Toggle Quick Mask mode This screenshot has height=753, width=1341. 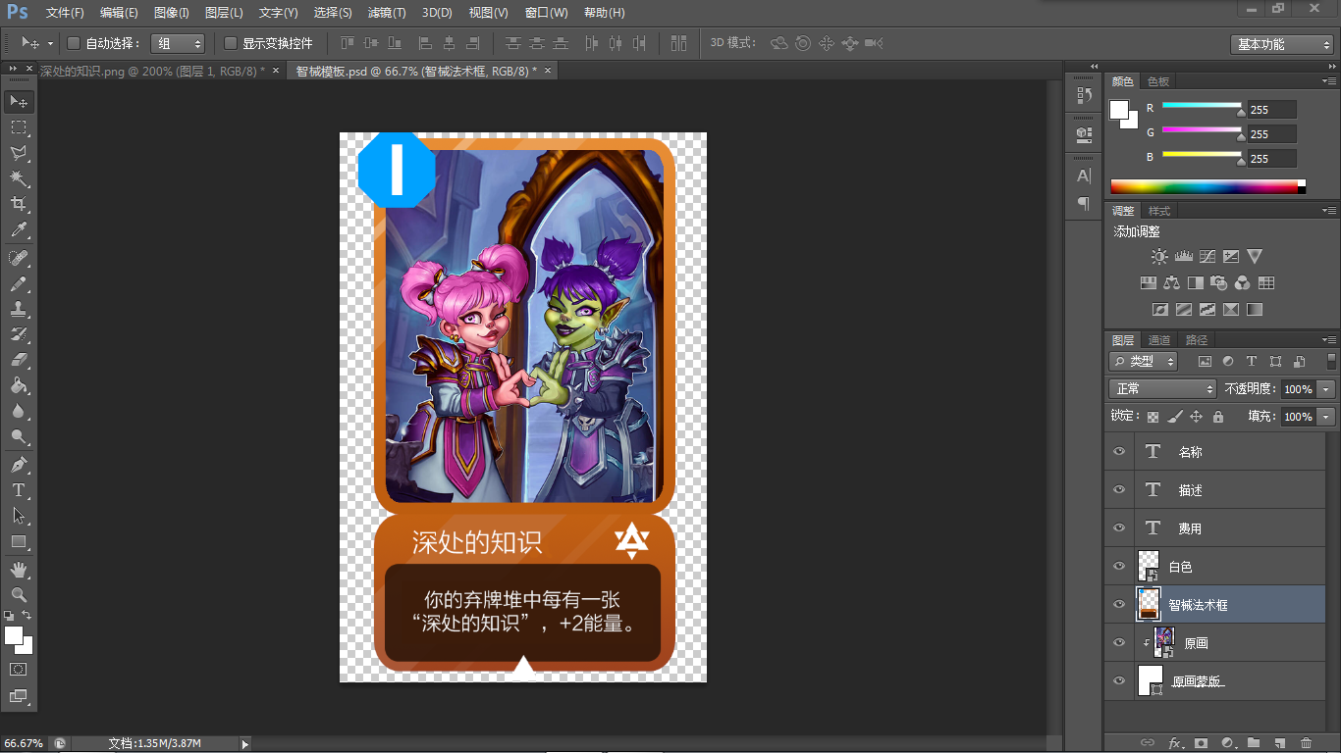(19, 669)
